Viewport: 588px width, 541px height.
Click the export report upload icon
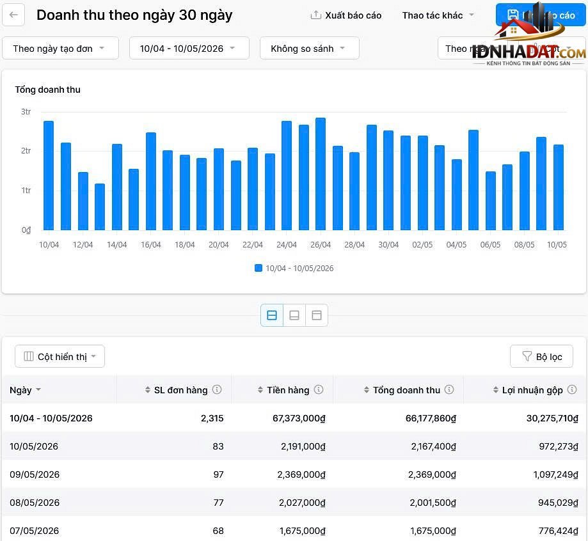[315, 15]
